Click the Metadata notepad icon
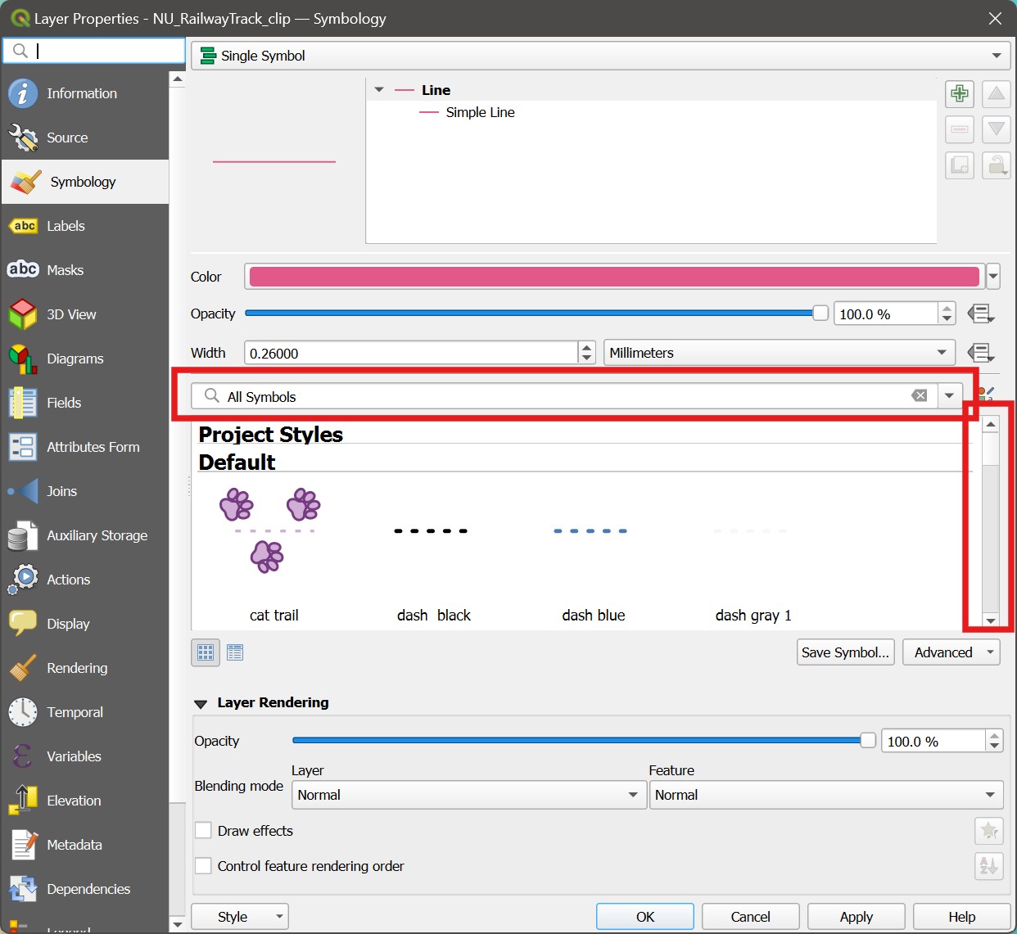 point(23,845)
